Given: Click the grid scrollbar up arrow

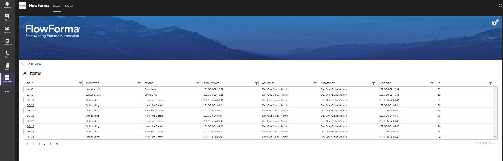Looking at the screenshot, I should [x=495, y=89].
